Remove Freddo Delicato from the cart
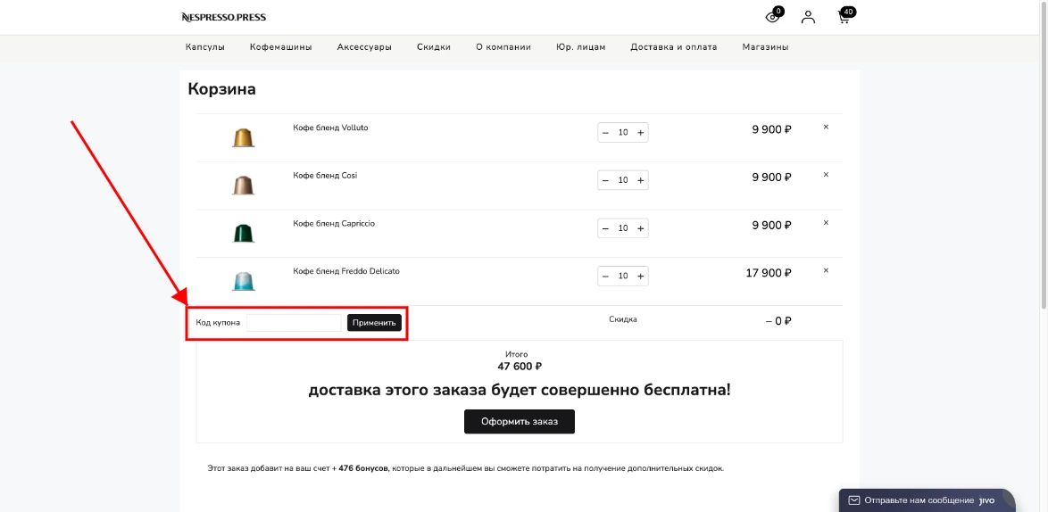This screenshot has height=512, width=1048. coord(826,270)
